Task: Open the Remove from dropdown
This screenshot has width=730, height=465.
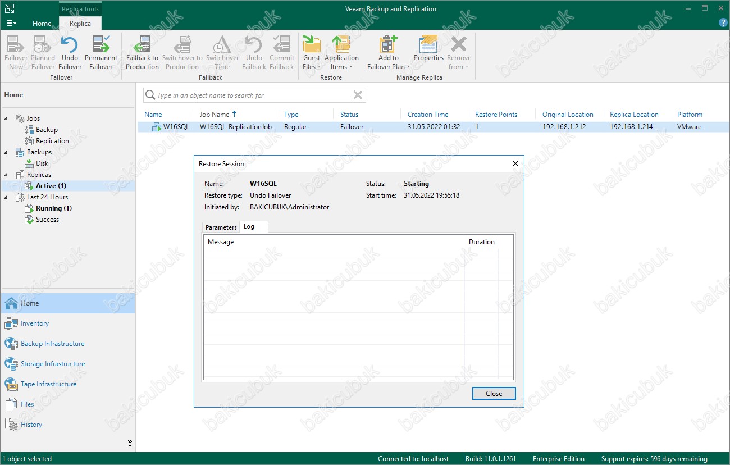Action: pyautogui.click(x=459, y=53)
